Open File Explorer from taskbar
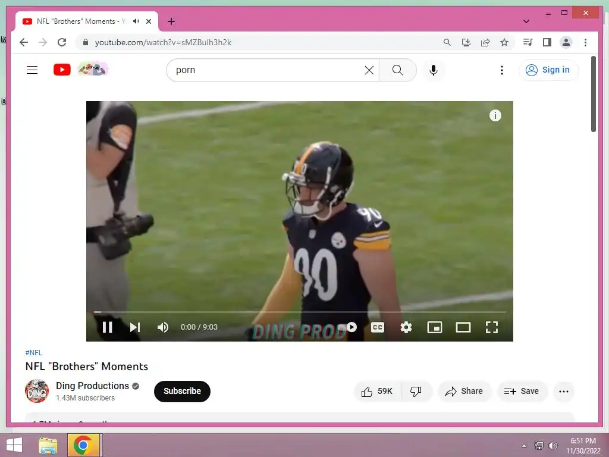 (x=48, y=445)
